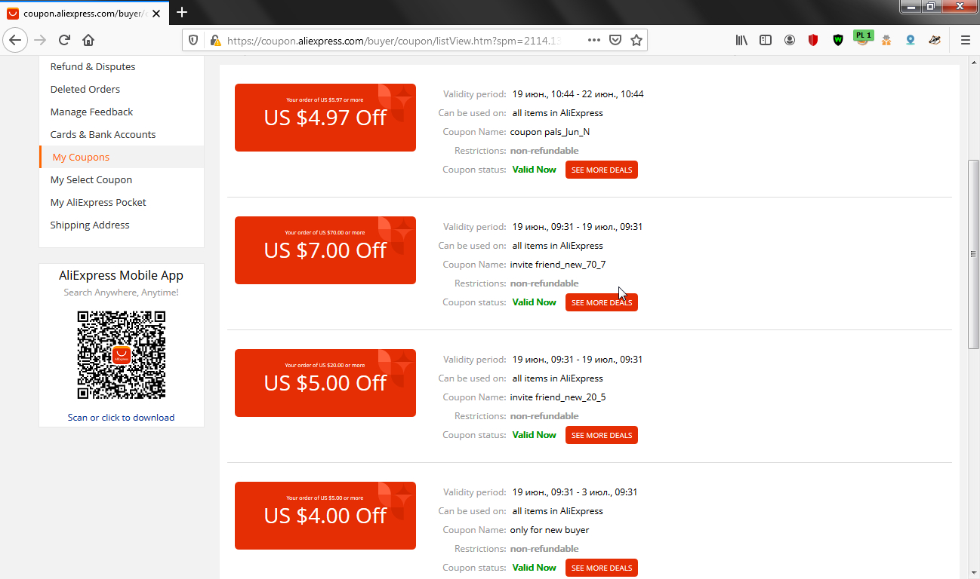Click the AliExpress app QR code
The height and width of the screenshot is (579, 980).
pyautogui.click(x=122, y=355)
